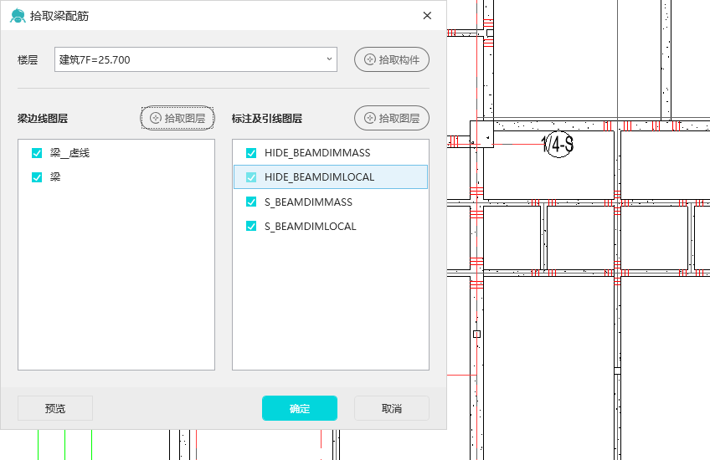710x460 pixels.
Task: Click the 预览 preview button
Action: [x=55, y=408]
